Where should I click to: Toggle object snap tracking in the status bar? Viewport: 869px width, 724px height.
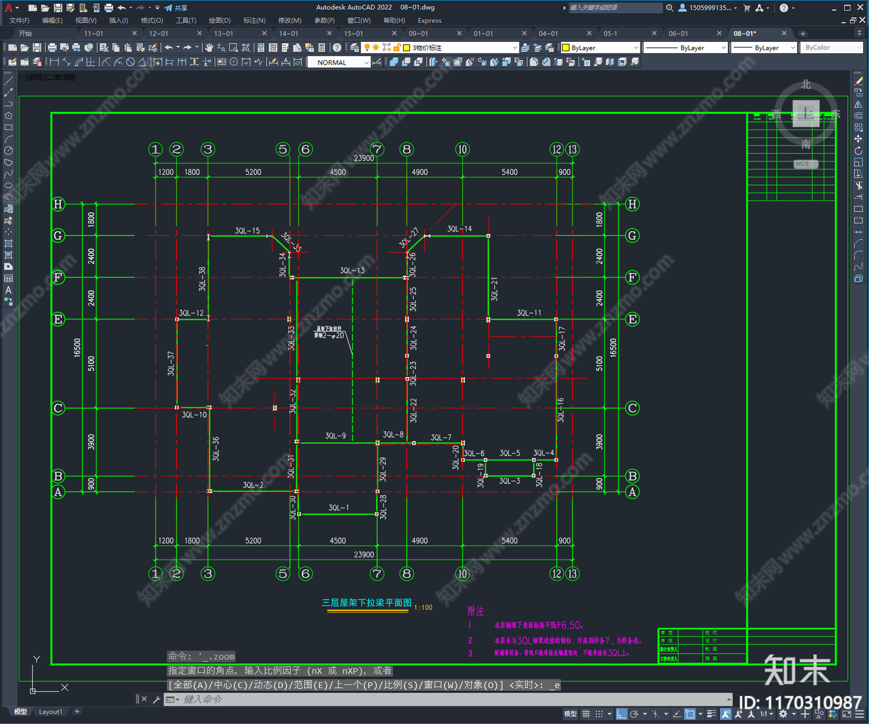click(677, 714)
